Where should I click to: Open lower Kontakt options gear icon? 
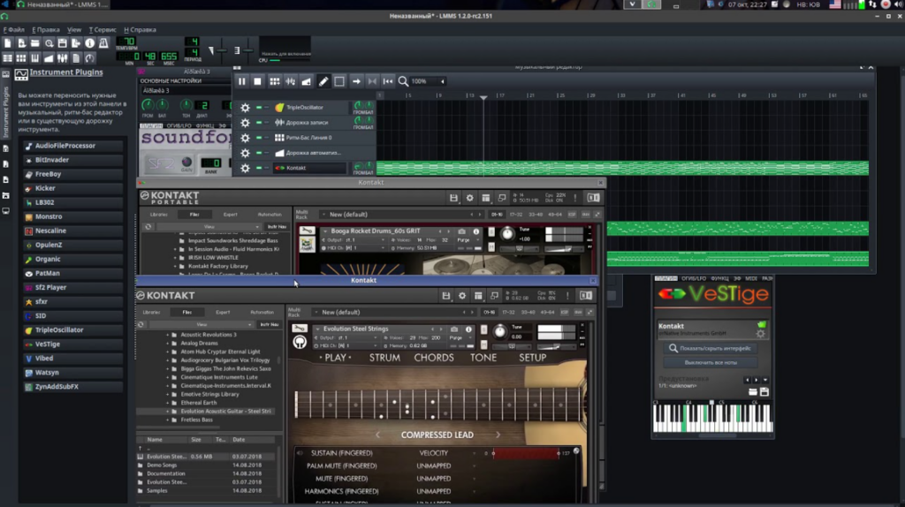[x=462, y=295]
